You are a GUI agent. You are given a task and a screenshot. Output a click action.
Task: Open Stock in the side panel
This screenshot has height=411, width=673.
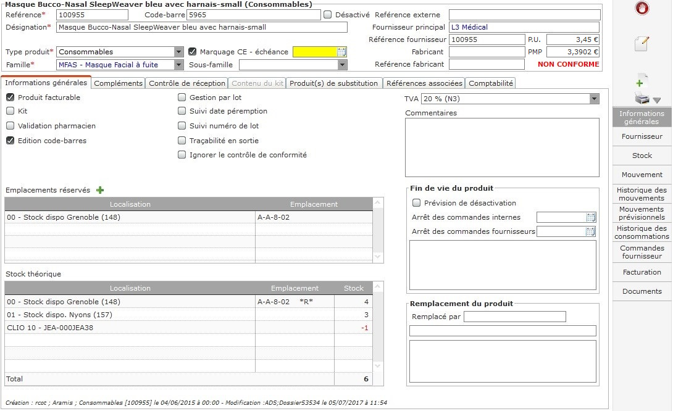point(642,156)
